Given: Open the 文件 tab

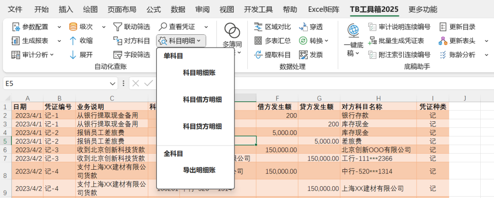Looking at the screenshot, I should click(15, 10).
